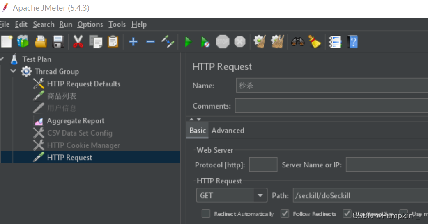Click the New test plan icon
428x224 pixels.
click(7, 42)
